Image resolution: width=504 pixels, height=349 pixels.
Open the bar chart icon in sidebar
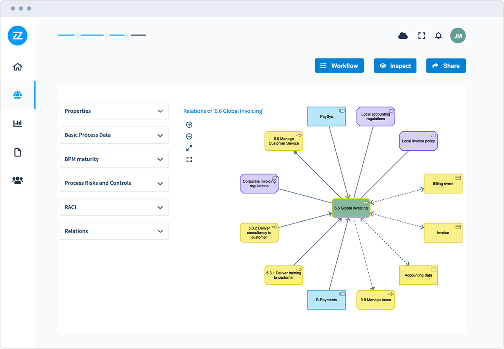(x=18, y=124)
